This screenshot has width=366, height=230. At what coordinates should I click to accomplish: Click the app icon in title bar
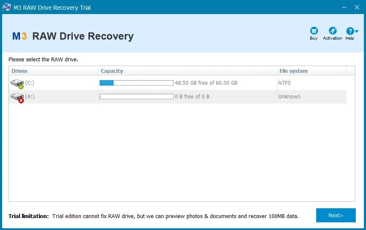click(6, 7)
